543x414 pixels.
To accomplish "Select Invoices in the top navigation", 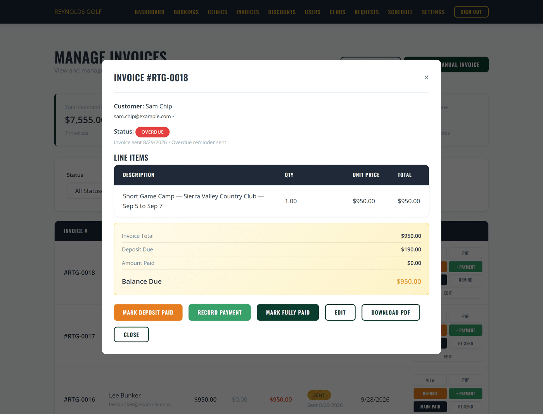I will pos(247,12).
